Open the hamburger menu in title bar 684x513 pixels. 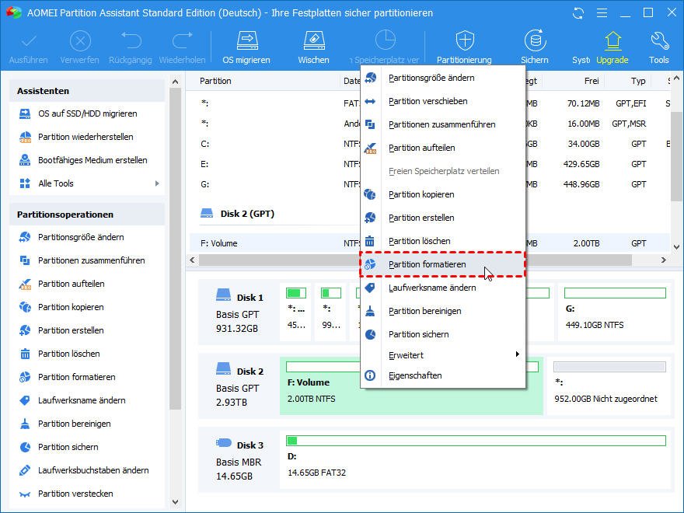(602, 13)
